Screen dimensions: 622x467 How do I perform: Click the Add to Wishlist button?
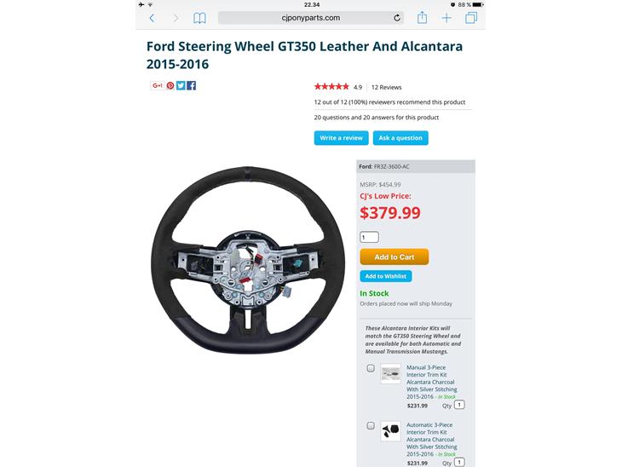[386, 276]
